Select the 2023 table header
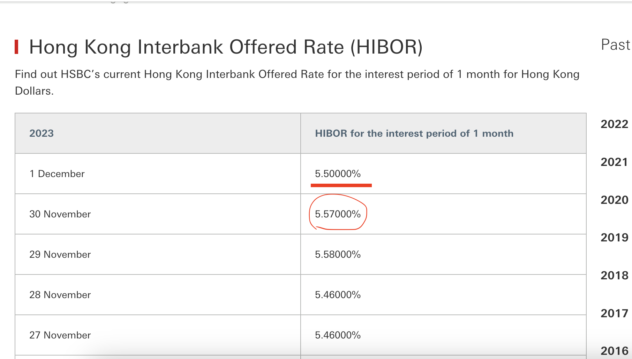Screen dimensions: 632x359 [x=42, y=133]
